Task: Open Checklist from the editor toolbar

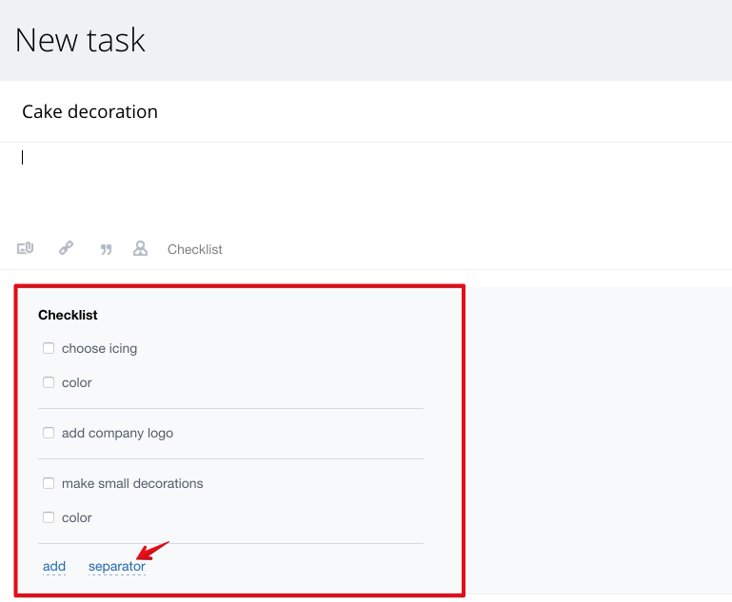Action: click(194, 249)
